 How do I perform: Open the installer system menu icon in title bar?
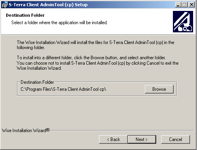coord(5,5)
